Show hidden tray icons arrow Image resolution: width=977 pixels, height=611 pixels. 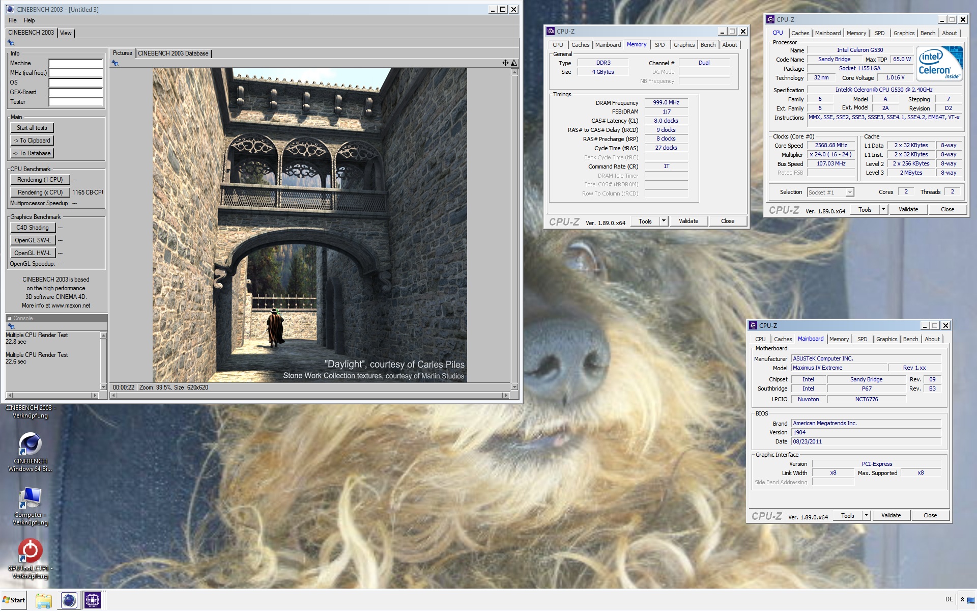pyautogui.click(x=962, y=600)
